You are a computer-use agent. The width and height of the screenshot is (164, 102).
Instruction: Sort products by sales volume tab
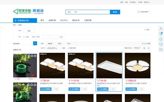[51, 44]
